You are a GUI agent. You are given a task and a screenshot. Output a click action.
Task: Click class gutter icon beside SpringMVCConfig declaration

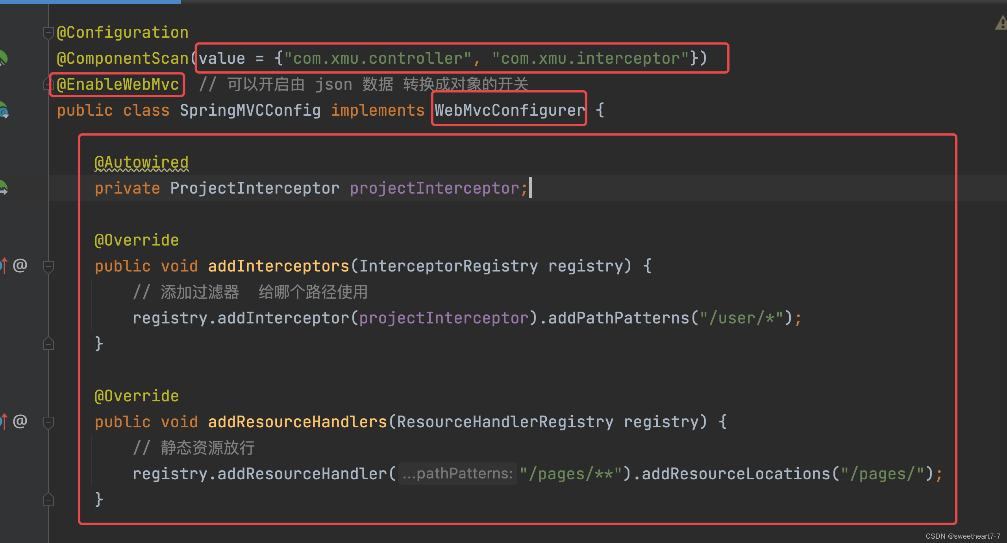click(x=4, y=110)
